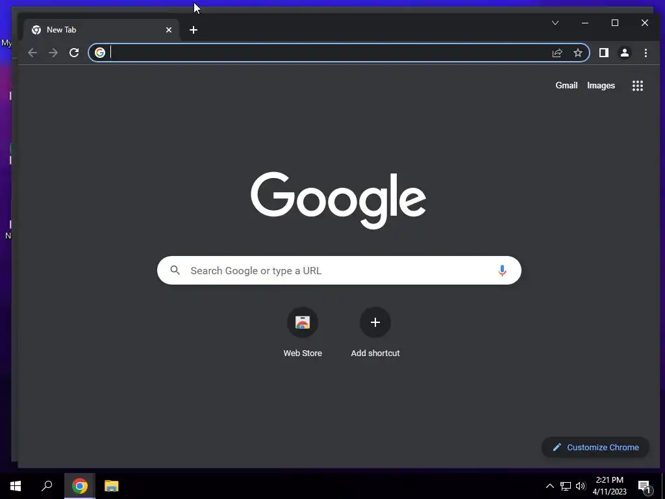Reload the page with the refresh icon
Screen dimensions: 665x499
pyautogui.click(x=74, y=53)
